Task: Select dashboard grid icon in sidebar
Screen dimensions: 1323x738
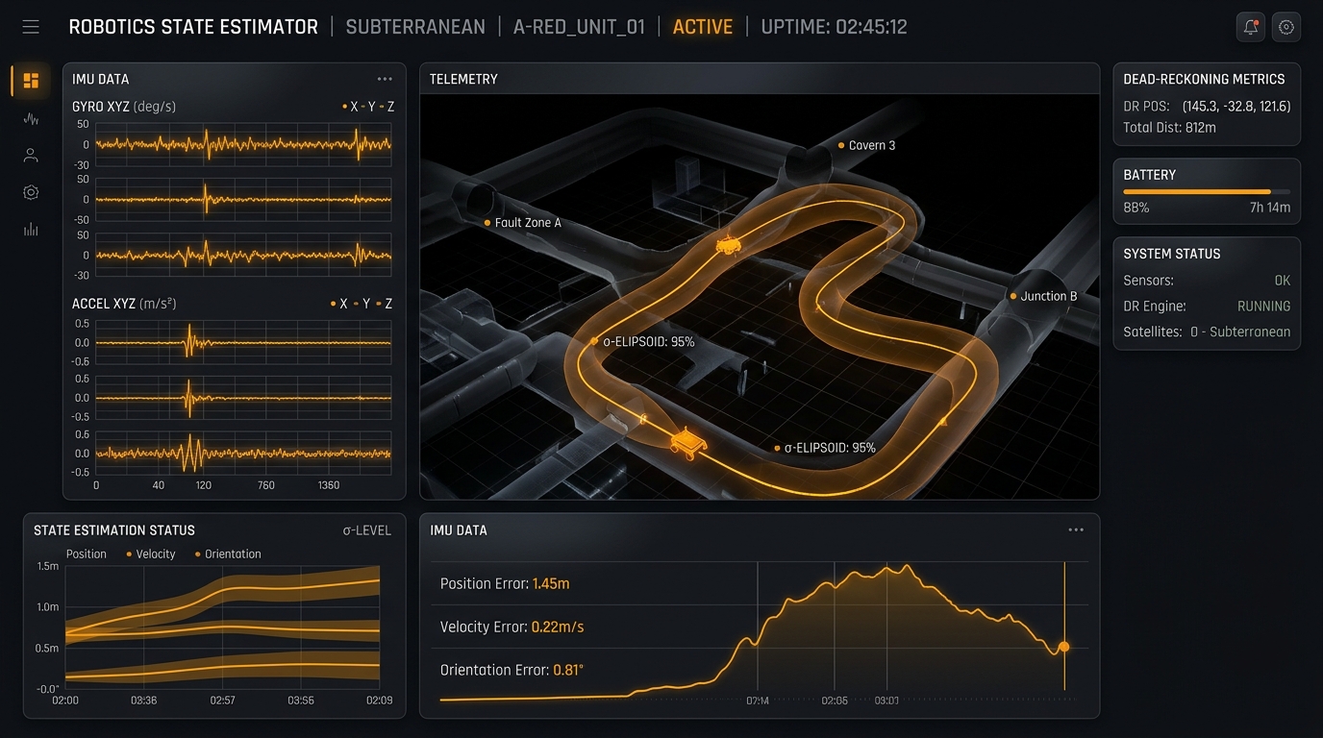Action: pyautogui.click(x=31, y=81)
